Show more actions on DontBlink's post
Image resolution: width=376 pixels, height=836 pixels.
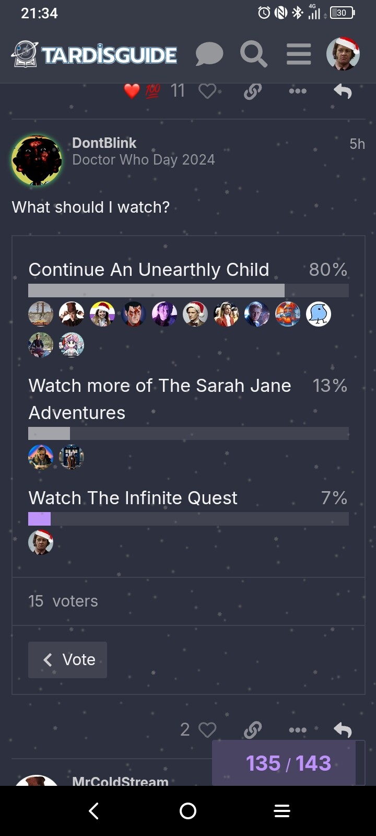click(298, 730)
